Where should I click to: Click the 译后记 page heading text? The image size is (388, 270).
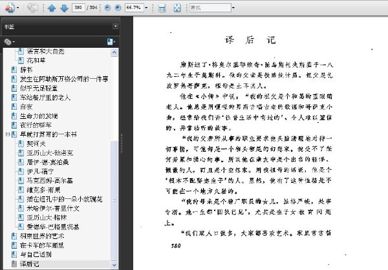pos(250,40)
